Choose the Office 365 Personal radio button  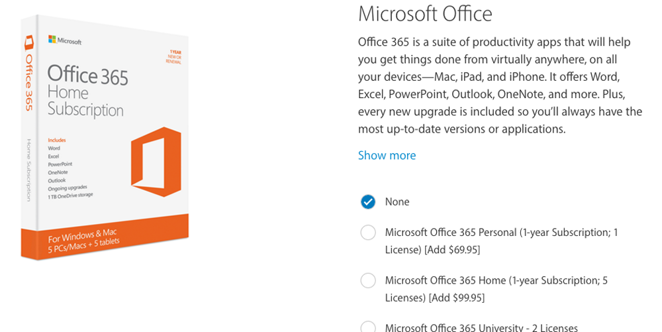(x=368, y=233)
